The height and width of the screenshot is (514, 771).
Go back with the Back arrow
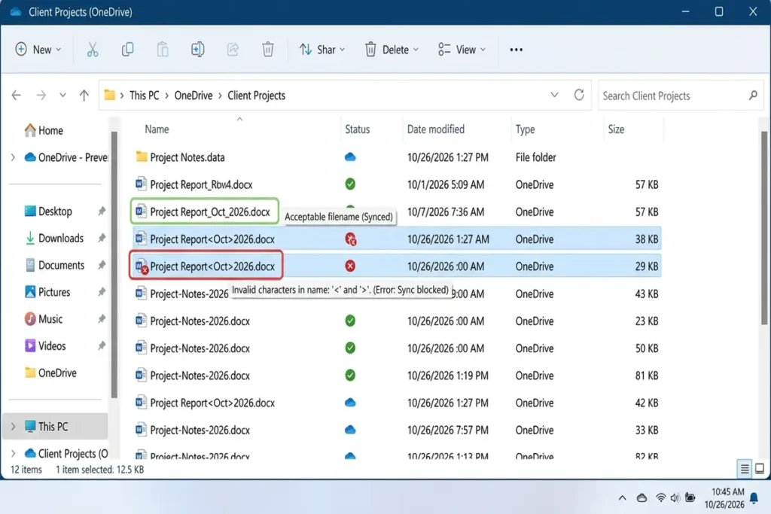(x=17, y=96)
